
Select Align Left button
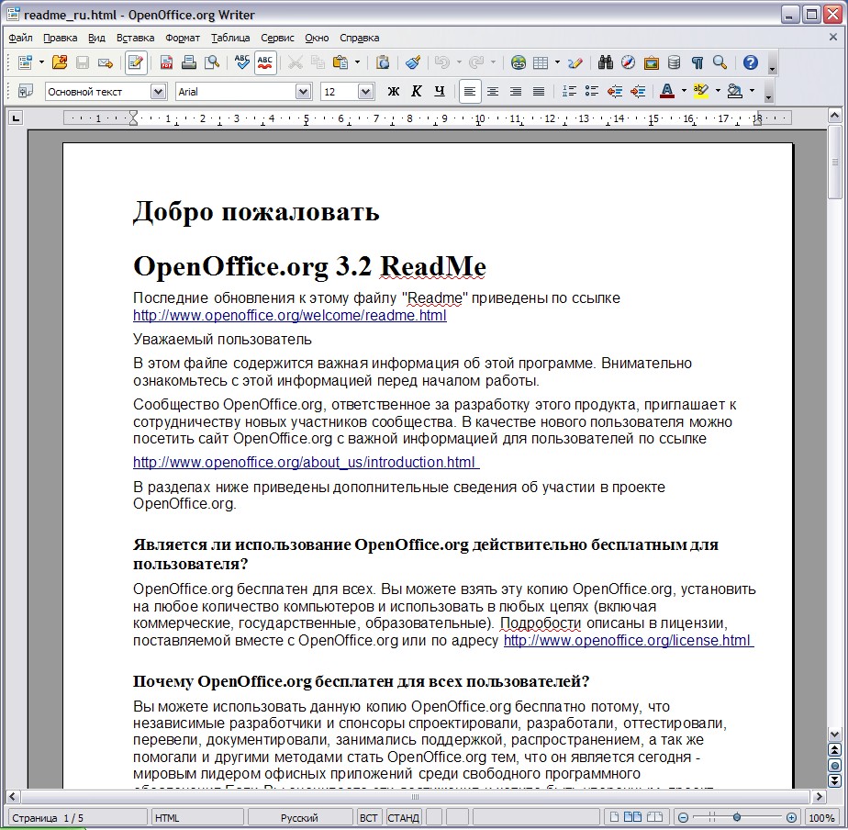tap(470, 92)
